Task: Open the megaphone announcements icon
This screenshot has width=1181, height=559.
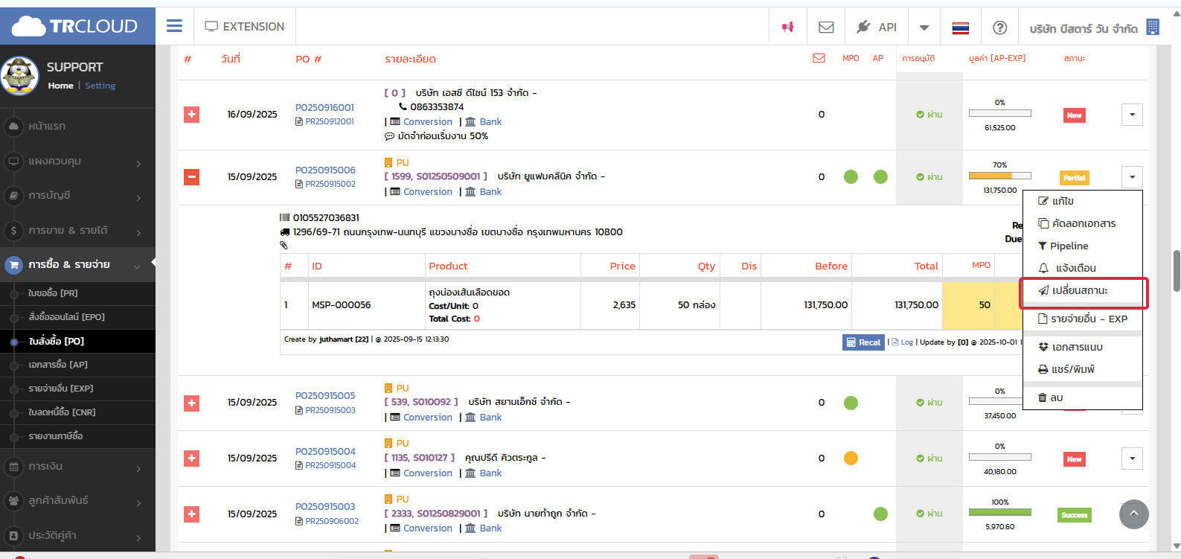Action: 787,27
